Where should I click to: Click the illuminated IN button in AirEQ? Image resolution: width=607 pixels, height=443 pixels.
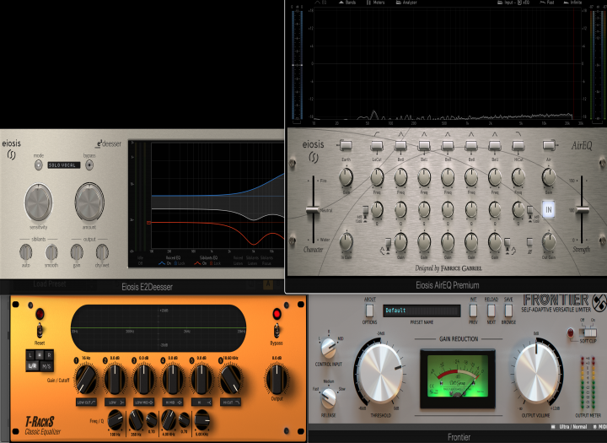549,210
